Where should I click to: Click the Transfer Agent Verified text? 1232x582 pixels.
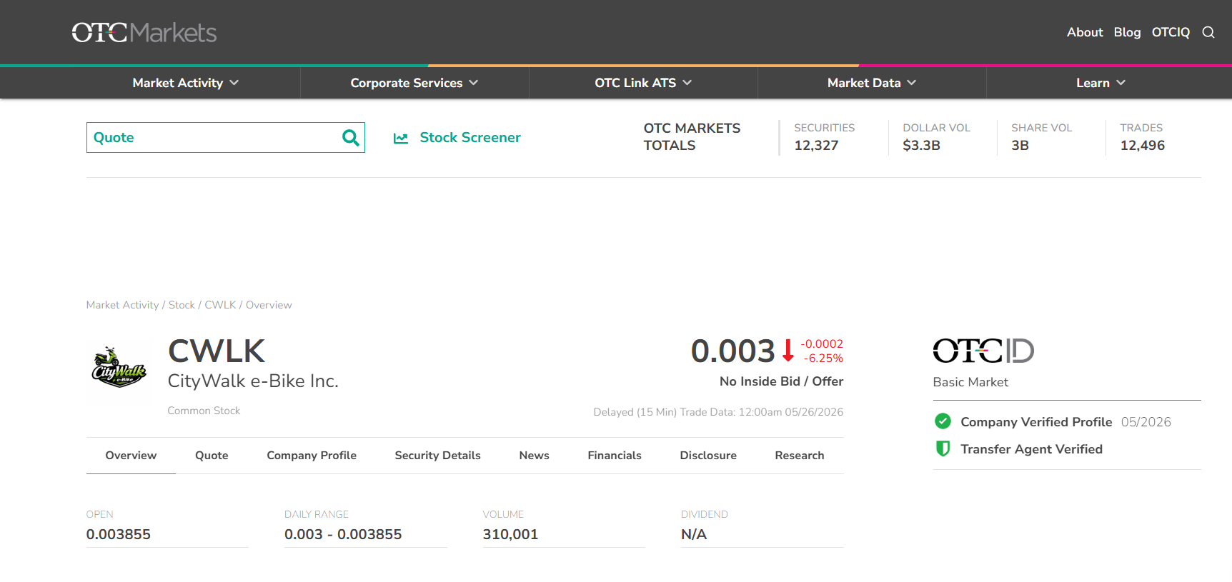point(1031,449)
